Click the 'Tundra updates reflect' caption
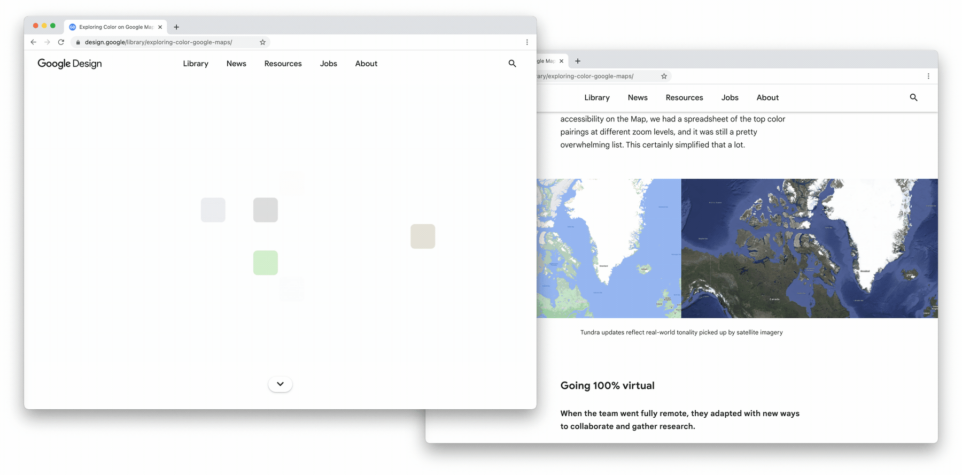 point(681,333)
